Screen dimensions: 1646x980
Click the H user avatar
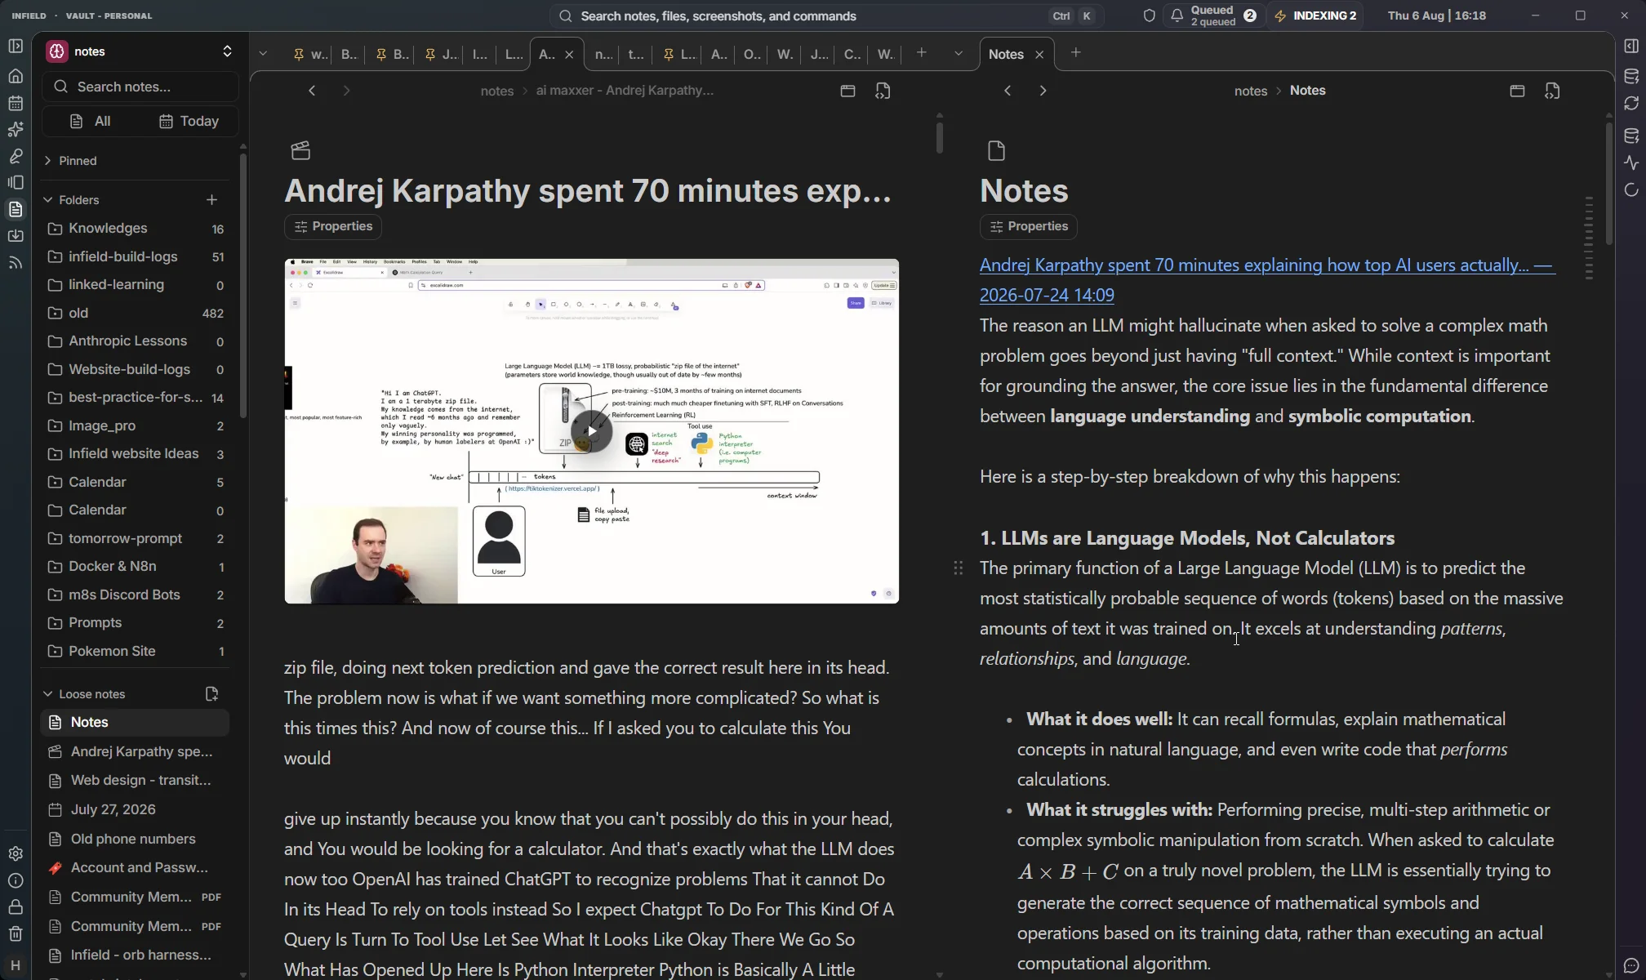[x=16, y=965]
